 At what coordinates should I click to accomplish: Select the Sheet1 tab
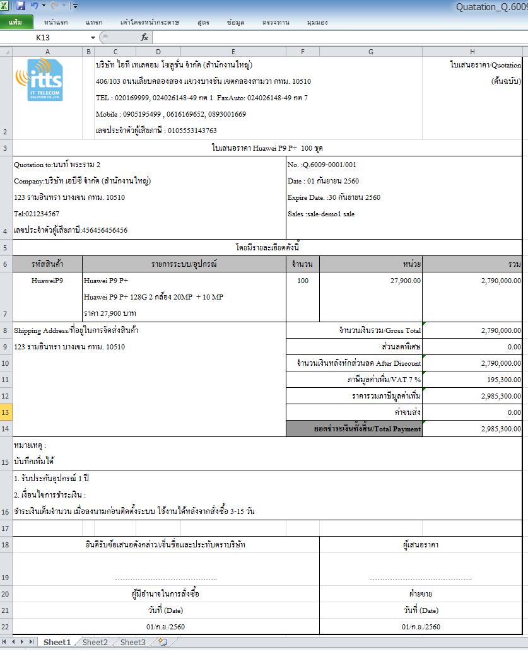click(57, 642)
